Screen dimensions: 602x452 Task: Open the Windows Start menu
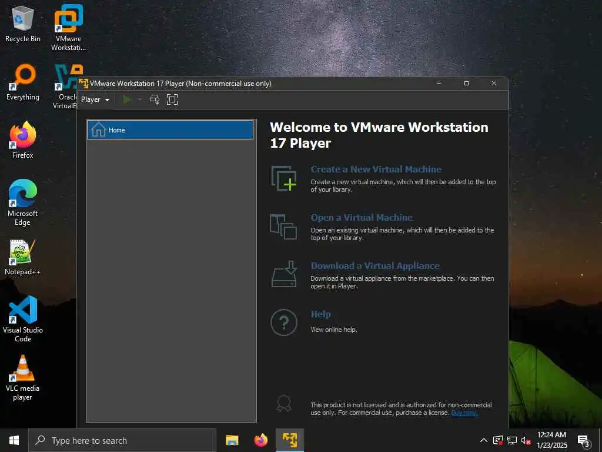(14, 440)
